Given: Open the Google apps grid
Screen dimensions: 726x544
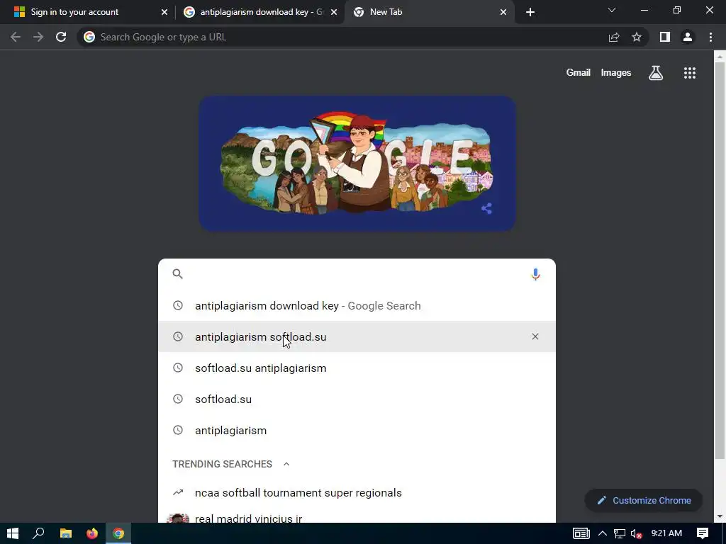Looking at the screenshot, I should 690,73.
